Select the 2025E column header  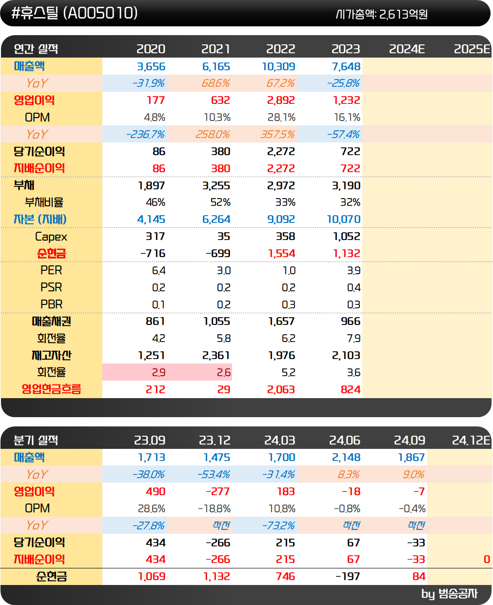point(472,49)
